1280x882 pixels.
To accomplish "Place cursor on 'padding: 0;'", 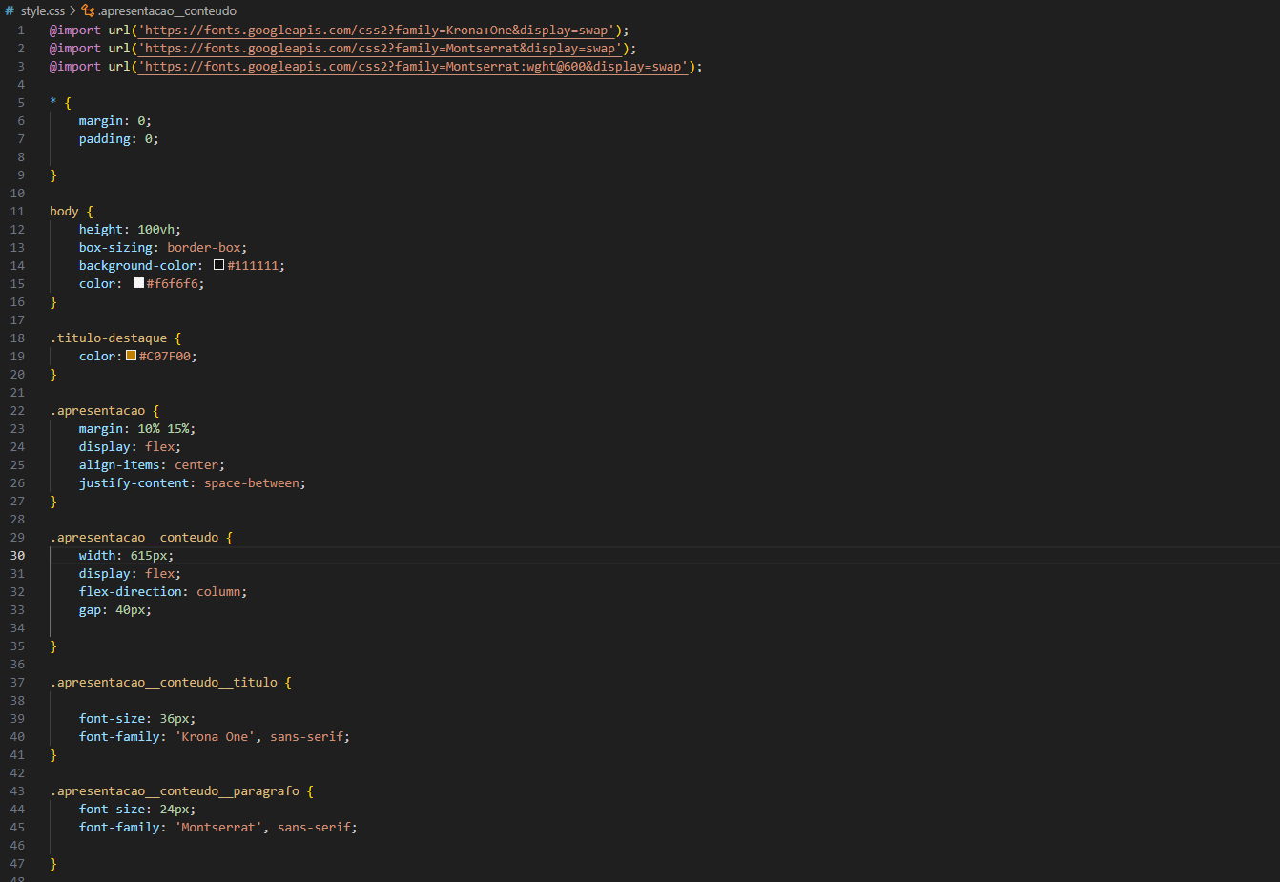I will pos(119,139).
